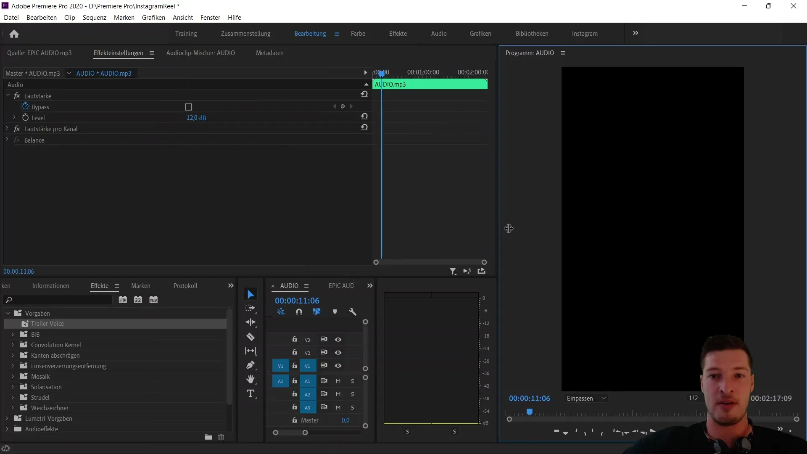Go to the Home screen icon
The height and width of the screenshot is (454, 807).
click(14, 34)
